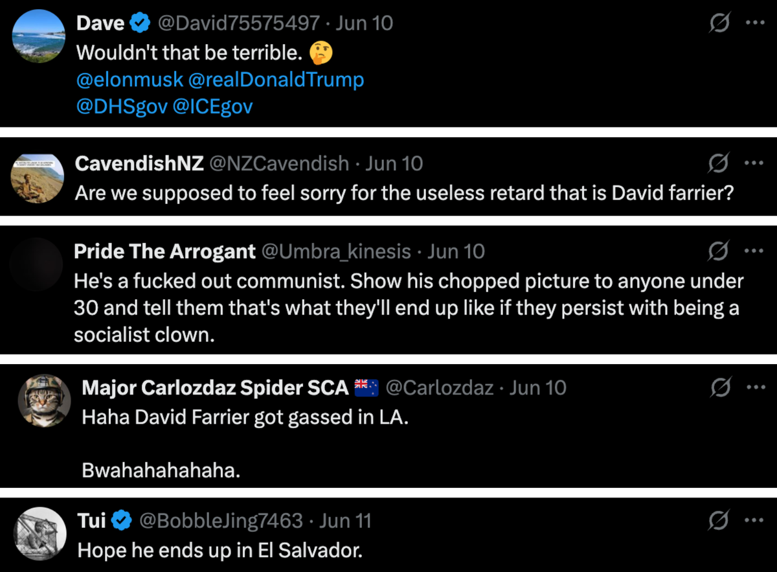The width and height of the screenshot is (777, 572).
Task: Click Grok icon on Pride The Arrogant's tweet
Action: pos(719,251)
